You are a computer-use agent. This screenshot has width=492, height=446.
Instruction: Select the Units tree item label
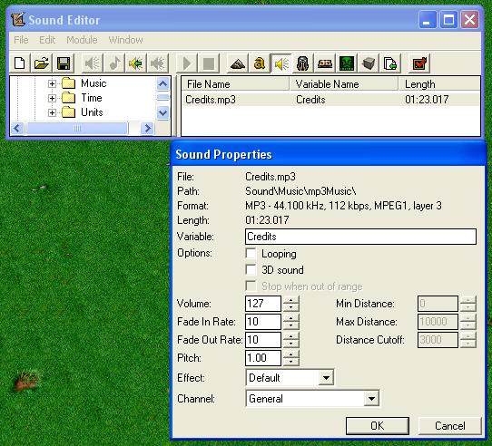(x=92, y=112)
